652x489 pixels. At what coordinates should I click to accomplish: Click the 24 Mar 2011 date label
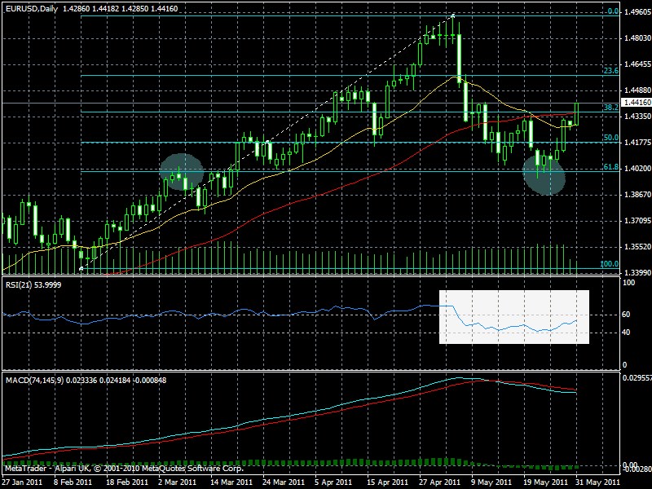(x=284, y=482)
